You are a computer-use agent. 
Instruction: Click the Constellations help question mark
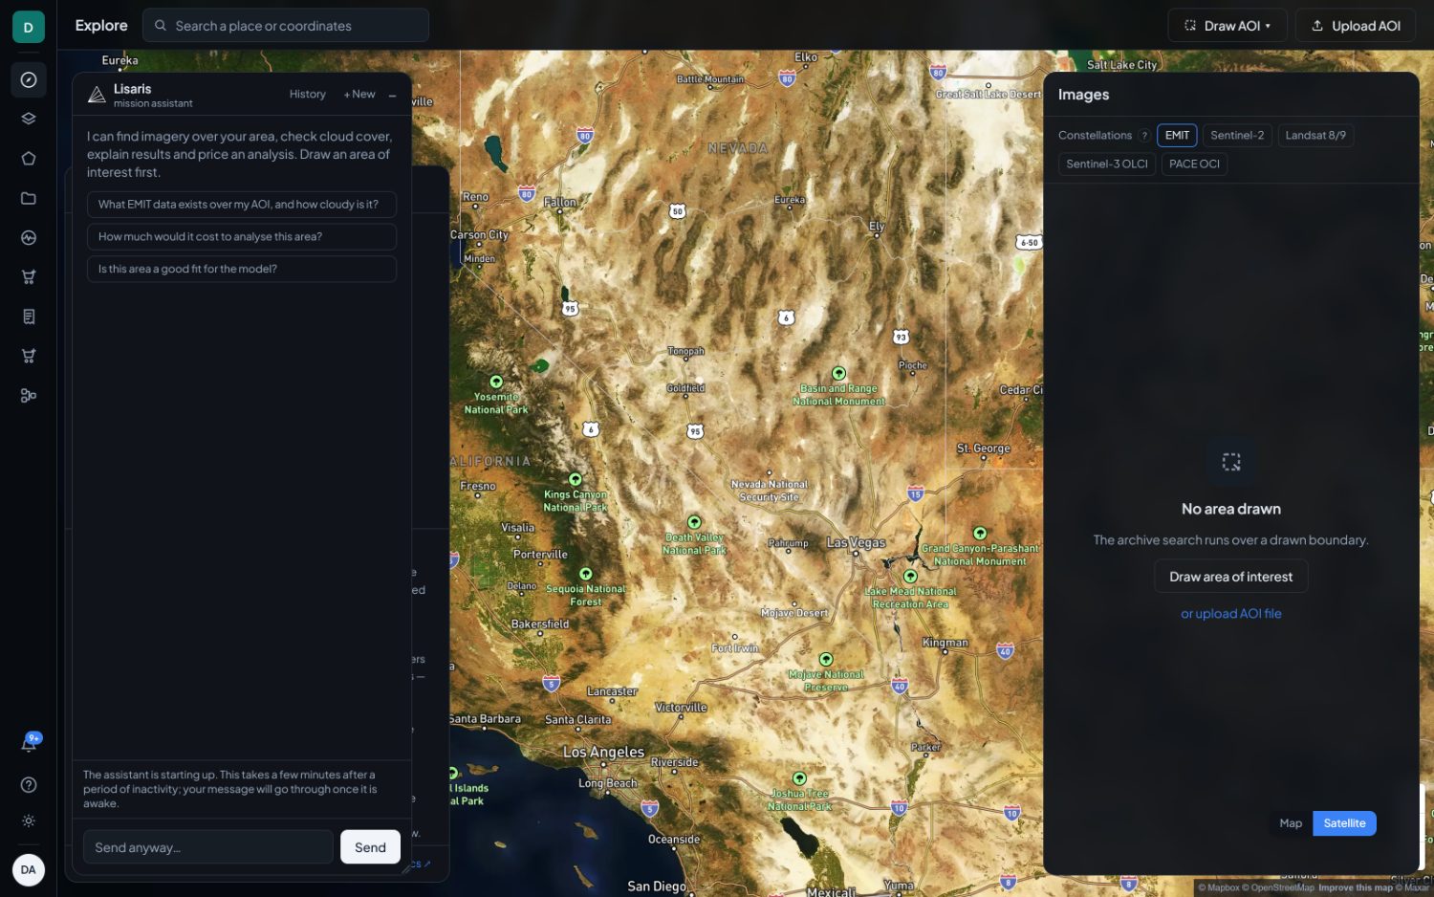point(1144,136)
